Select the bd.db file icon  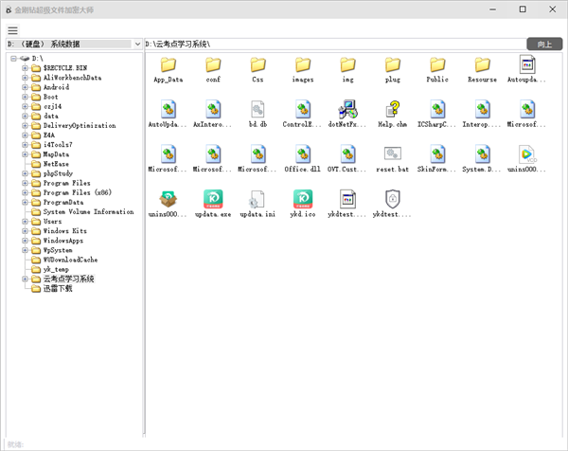257,110
